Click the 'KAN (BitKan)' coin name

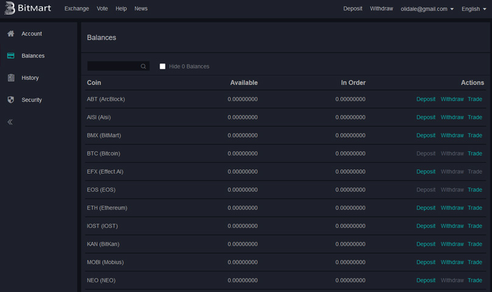point(104,244)
